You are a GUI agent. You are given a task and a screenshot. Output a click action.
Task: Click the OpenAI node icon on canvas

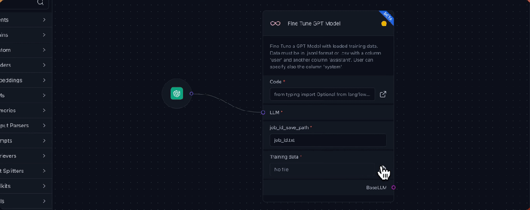pos(177,94)
